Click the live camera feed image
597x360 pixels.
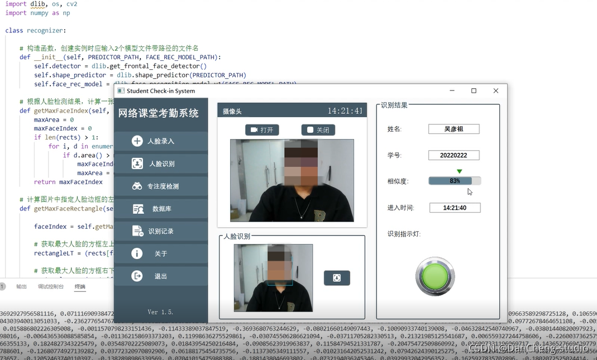[292, 180]
